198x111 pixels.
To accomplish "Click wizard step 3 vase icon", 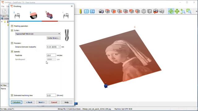I will click(x=49, y=15).
